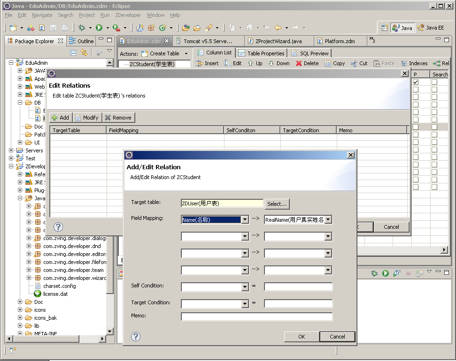Screen dimensions: 456x361
Task: Check the first Search column checkbox
Action: tap(434, 83)
